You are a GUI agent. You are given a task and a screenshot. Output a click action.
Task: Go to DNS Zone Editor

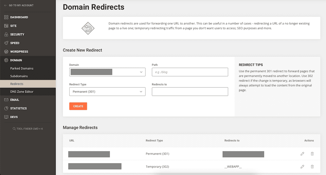22,92
